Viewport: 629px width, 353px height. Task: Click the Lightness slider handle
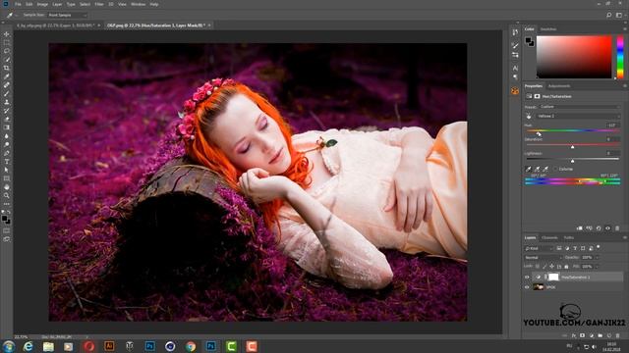tap(572, 161)
